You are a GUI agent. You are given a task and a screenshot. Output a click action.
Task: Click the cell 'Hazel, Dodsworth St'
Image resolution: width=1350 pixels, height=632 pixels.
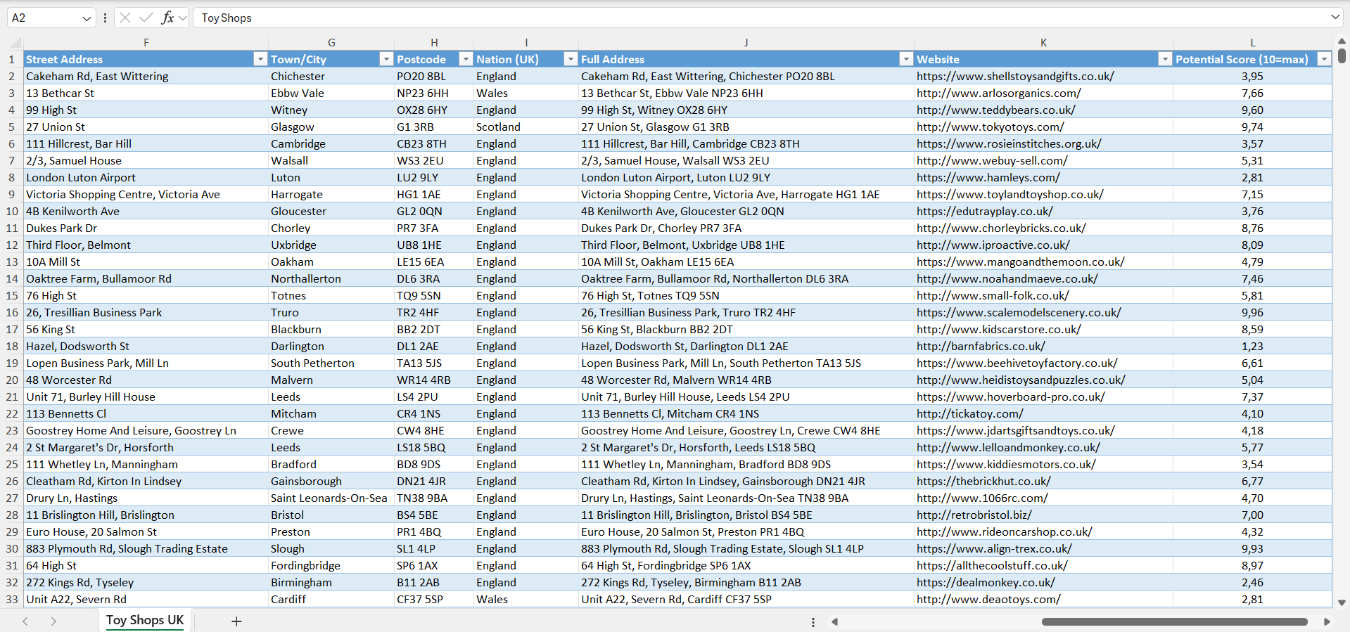[146, 346]
